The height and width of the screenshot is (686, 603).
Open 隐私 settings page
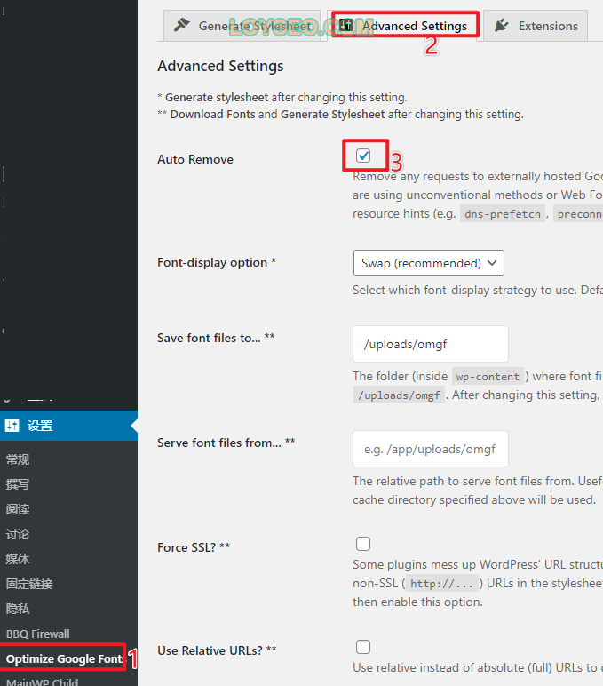[x=18, y=609]
